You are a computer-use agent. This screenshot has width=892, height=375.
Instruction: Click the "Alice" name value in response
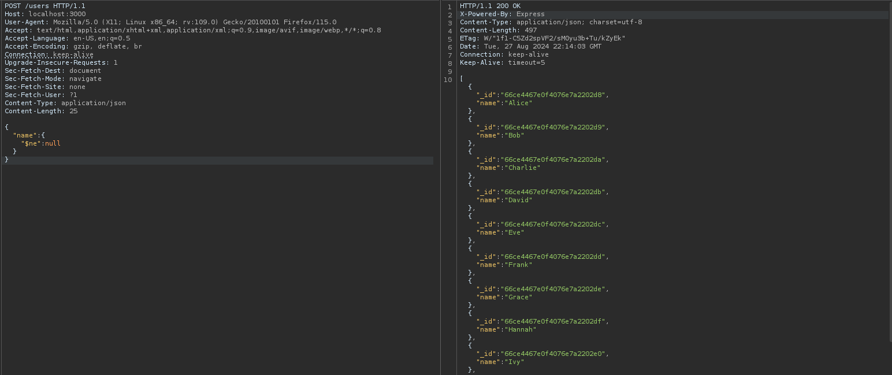[x=518, y=103]
